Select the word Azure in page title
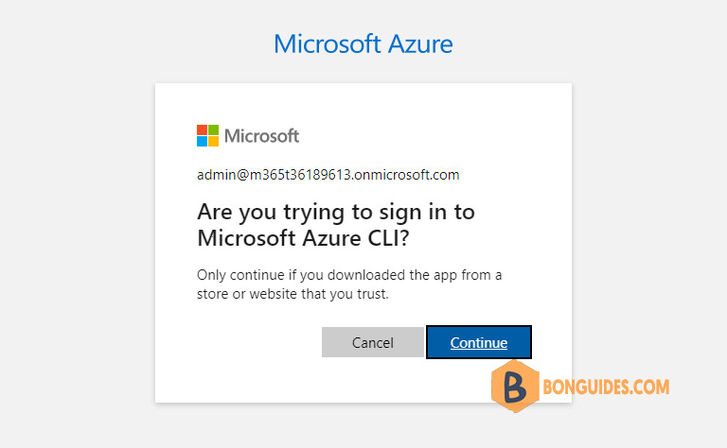 [420, 44]
